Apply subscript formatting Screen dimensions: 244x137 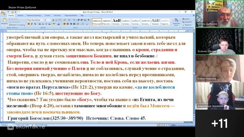point(43,24)
